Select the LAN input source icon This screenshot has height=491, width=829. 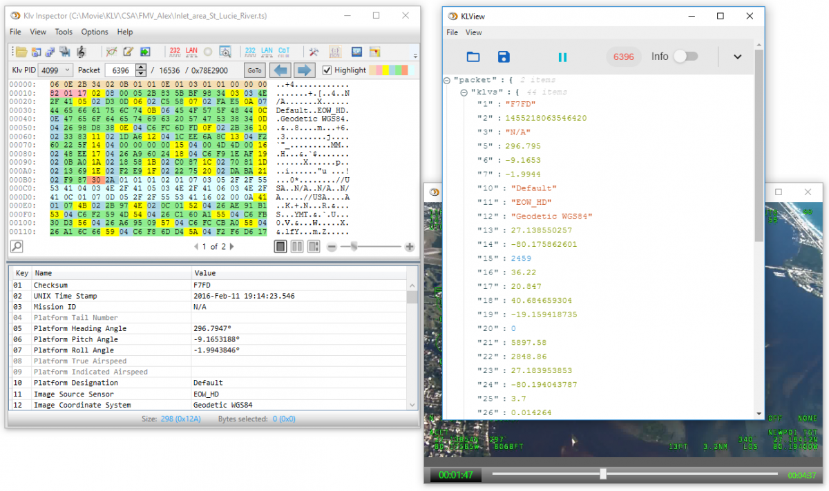pos(192,51)
